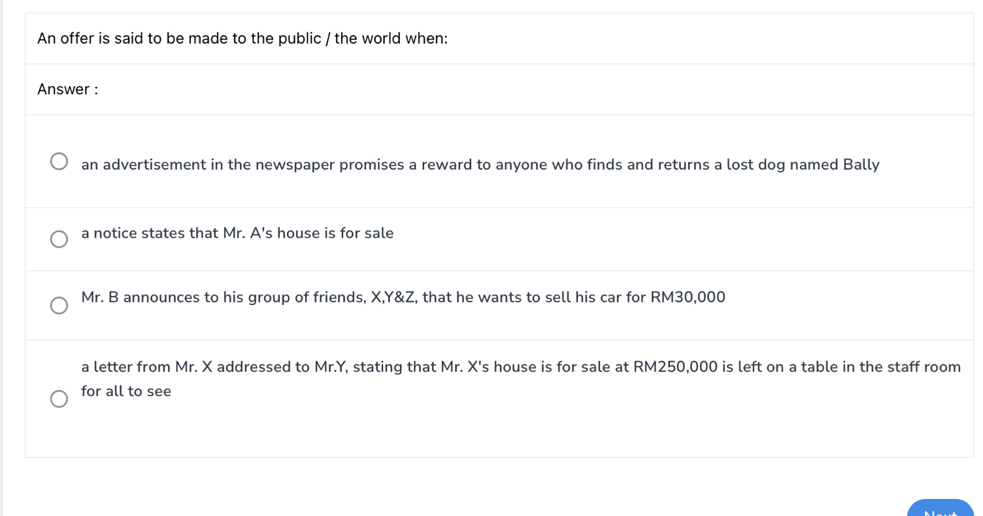This screenshot has height=516, width=983.
Task: Click the word 'Bally' in the first option
Action: pyautogui.click(x=861, y=165)
